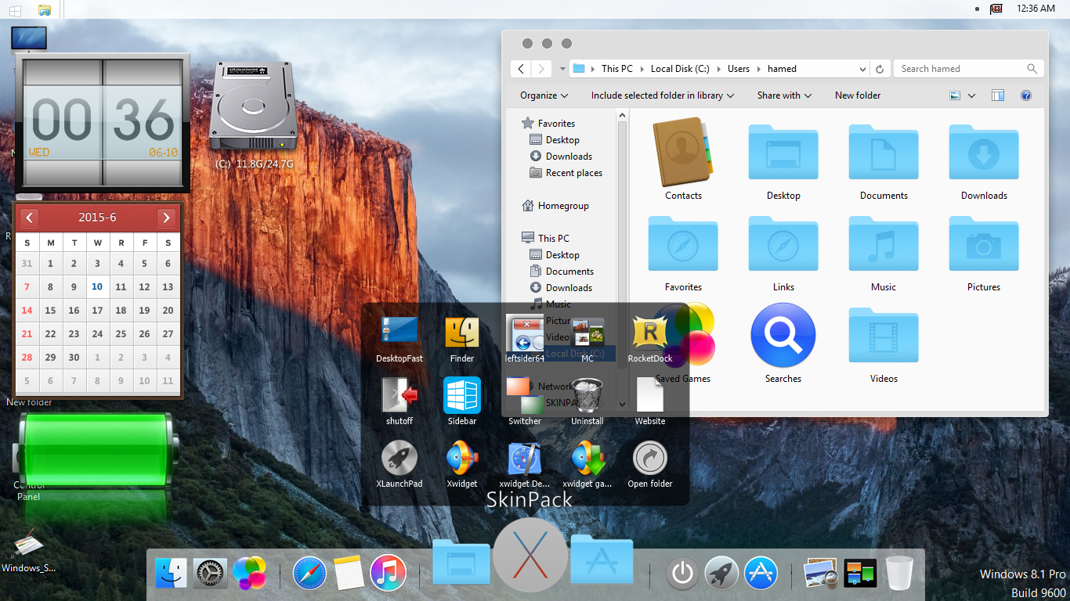
Task: Open Organize dropdown menu
Action: click(x=544, y=95)
